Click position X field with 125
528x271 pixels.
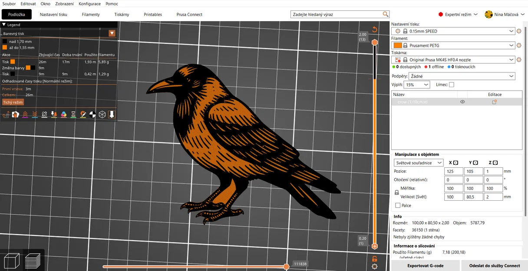454,171
